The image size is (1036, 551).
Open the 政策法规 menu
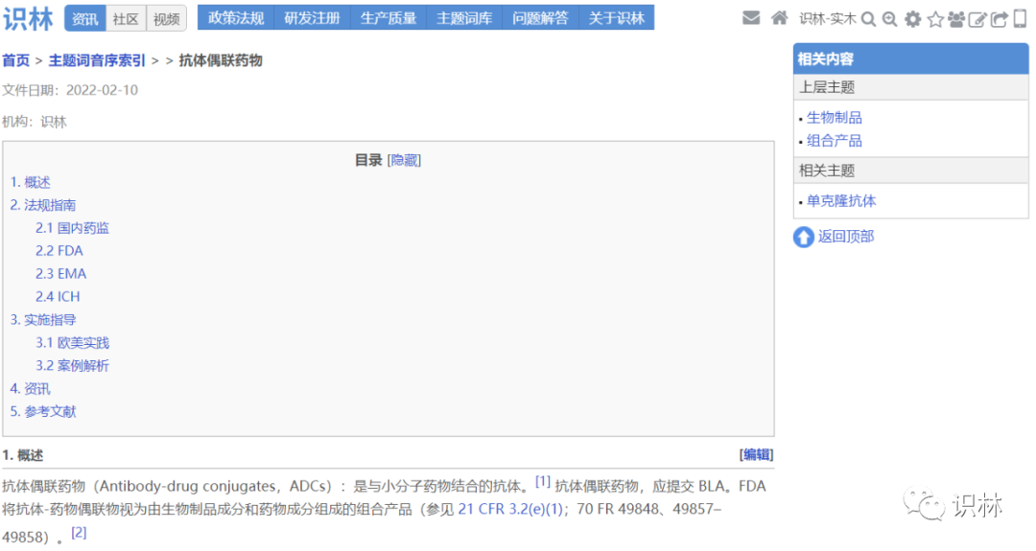pyautogui.click(x=235, y=18)
